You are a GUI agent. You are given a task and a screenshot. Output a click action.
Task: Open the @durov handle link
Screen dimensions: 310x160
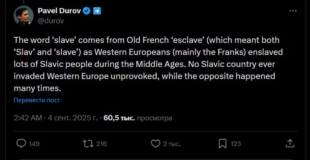[x=51, y=20]
